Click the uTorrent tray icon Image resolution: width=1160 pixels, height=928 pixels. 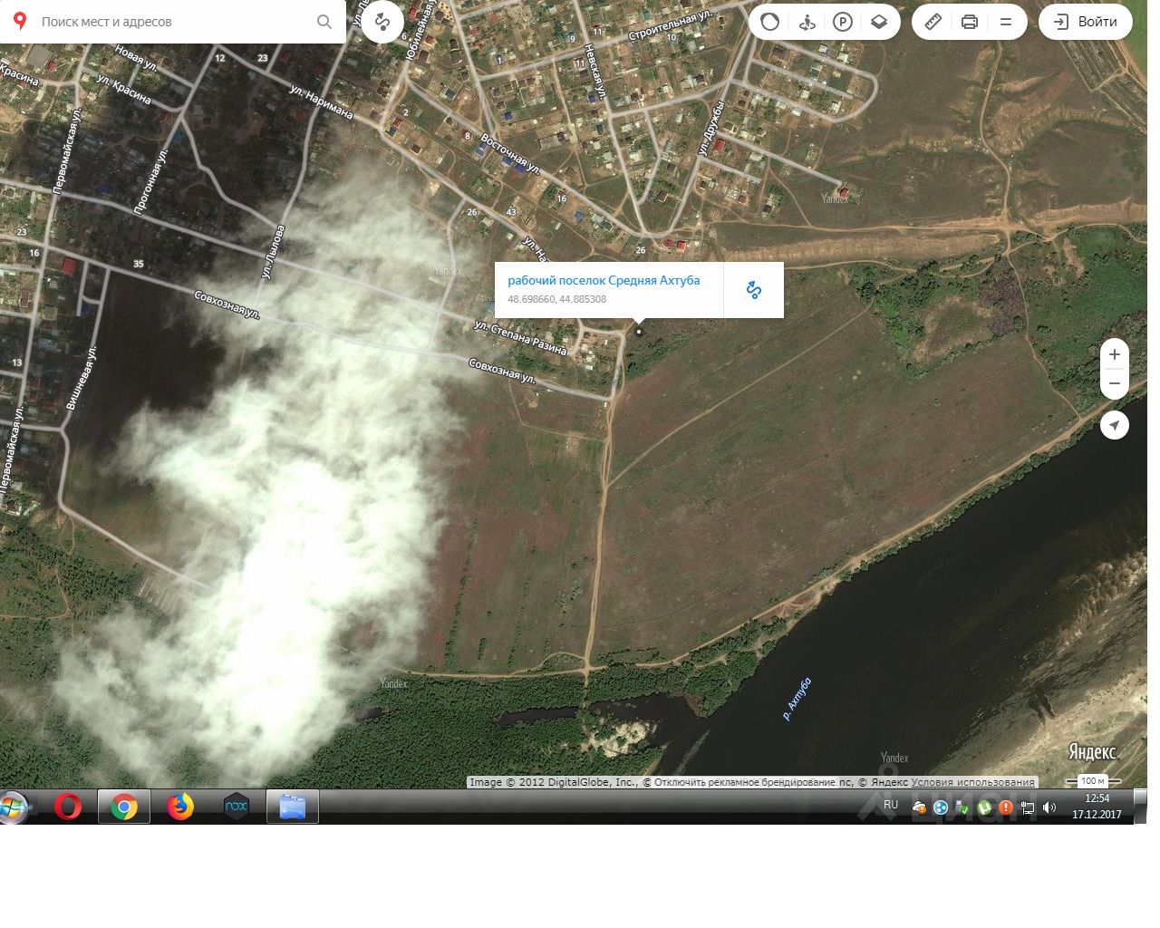tap(985, 807)
